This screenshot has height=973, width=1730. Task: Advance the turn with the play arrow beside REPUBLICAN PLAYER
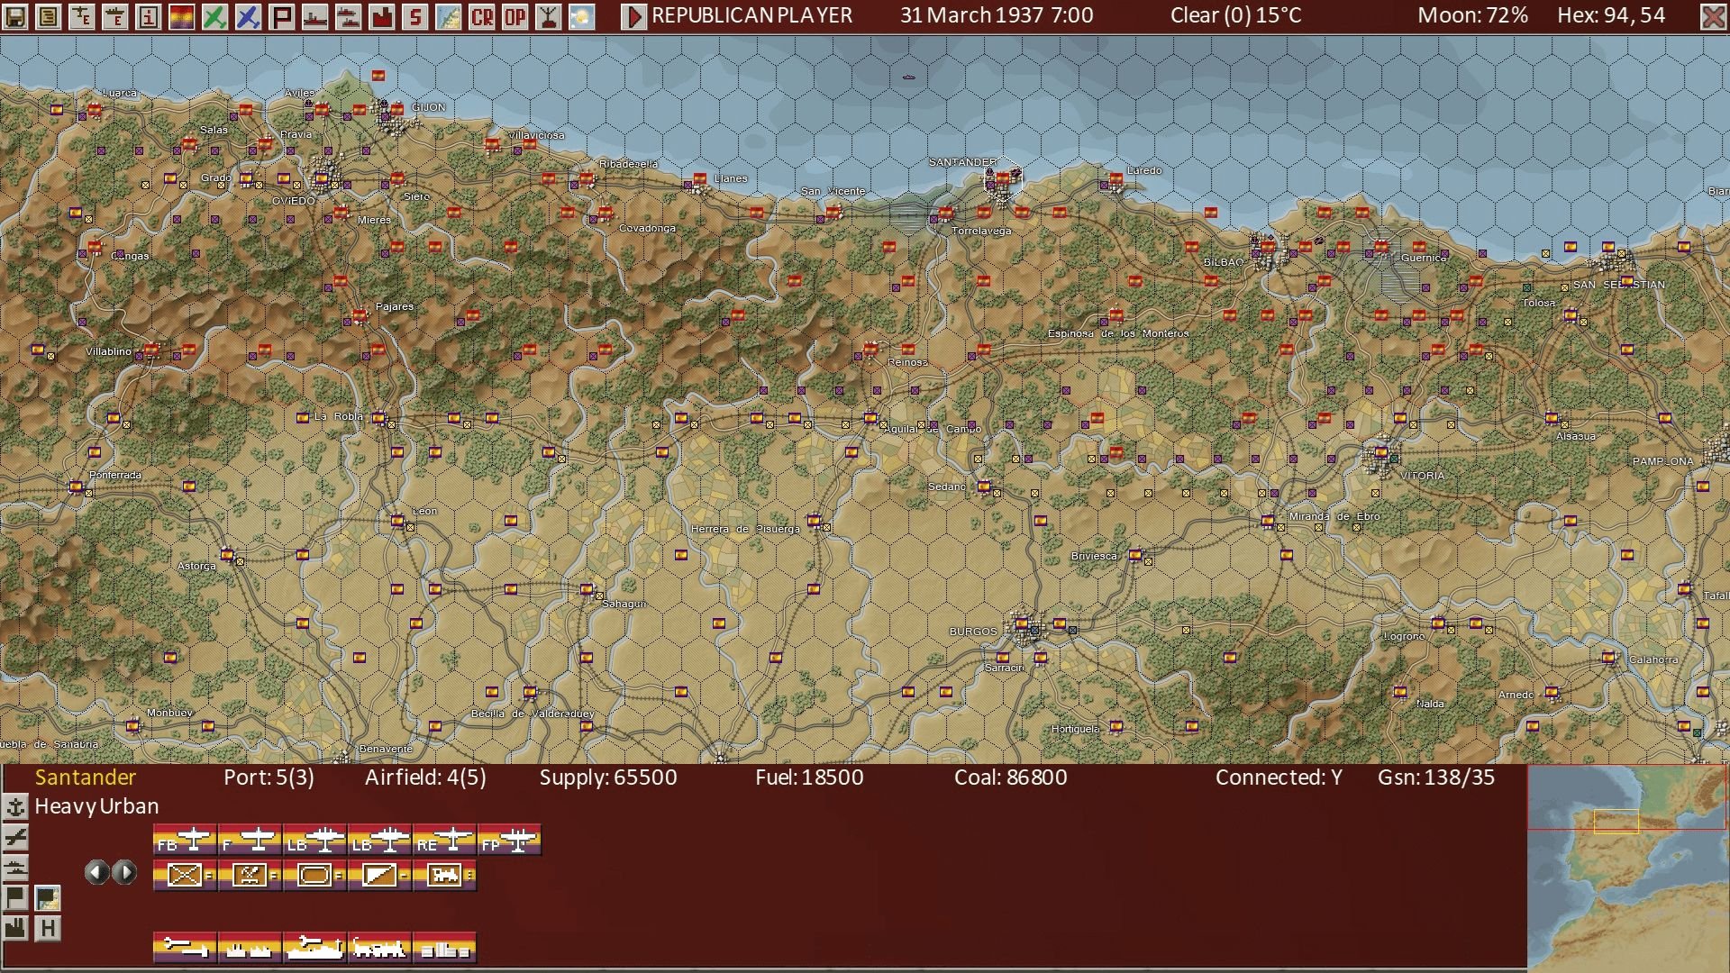635,15
